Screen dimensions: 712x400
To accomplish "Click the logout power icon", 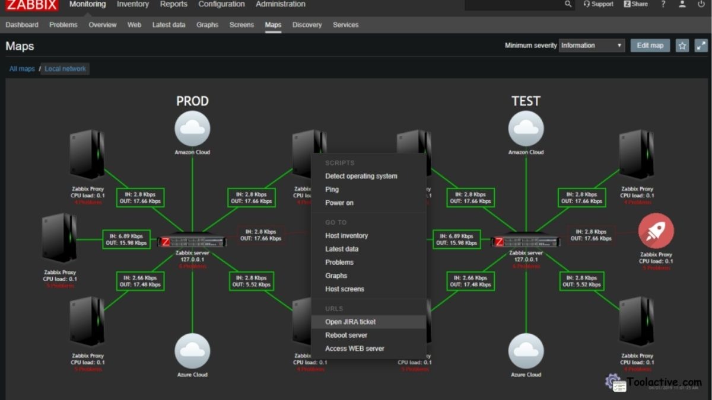I will (x=701, y=5).
